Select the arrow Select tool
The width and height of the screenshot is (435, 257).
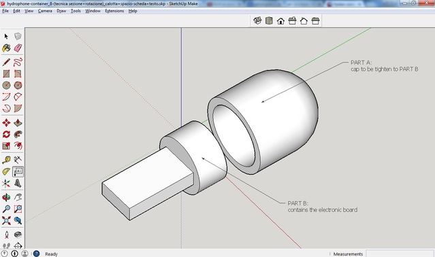[6, 36]
